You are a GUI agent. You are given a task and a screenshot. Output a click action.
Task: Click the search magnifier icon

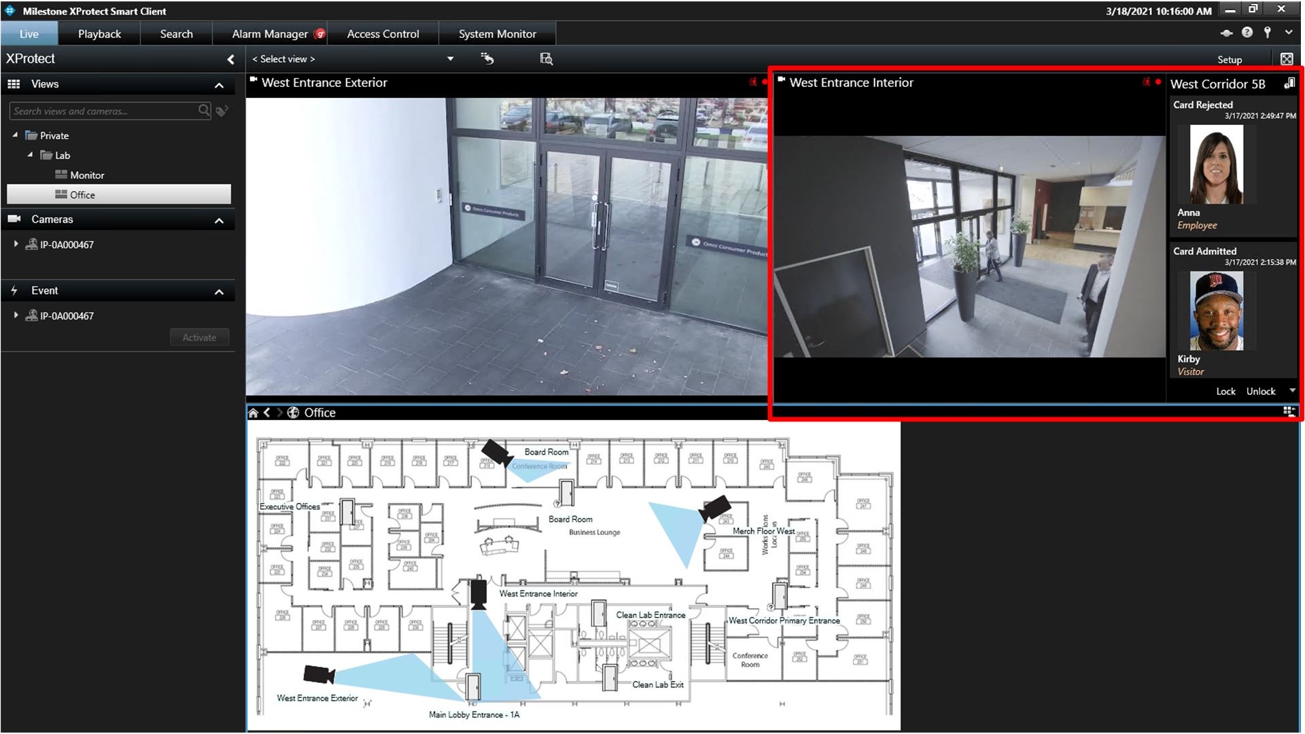204,110
